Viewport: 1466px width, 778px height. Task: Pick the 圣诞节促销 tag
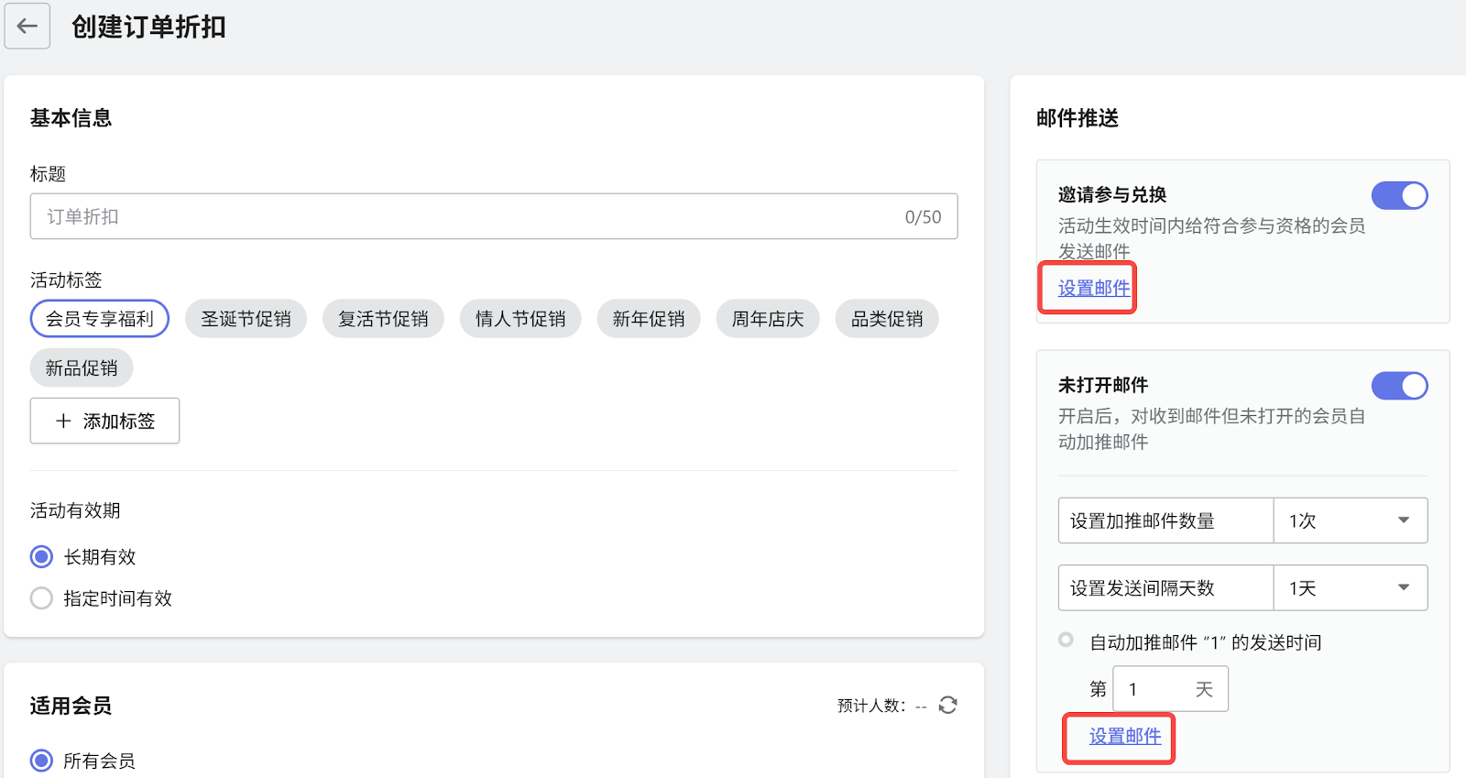[x=246, y=319]
